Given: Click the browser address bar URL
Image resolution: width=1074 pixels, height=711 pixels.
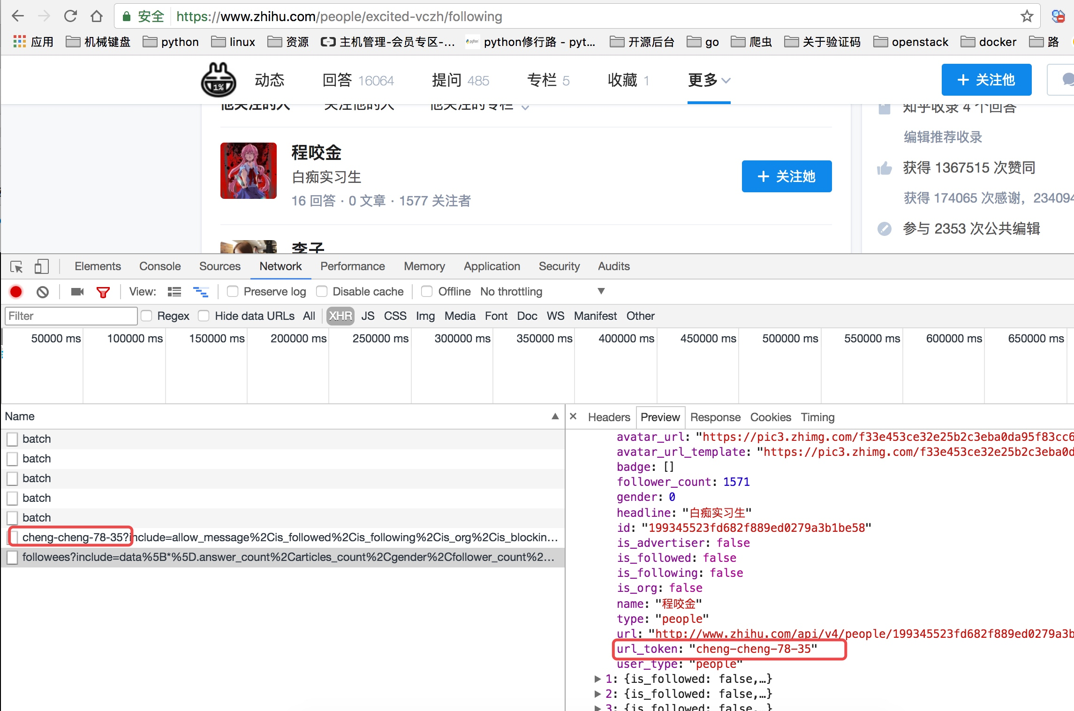Looking at the screenshot, I should 339,16.
